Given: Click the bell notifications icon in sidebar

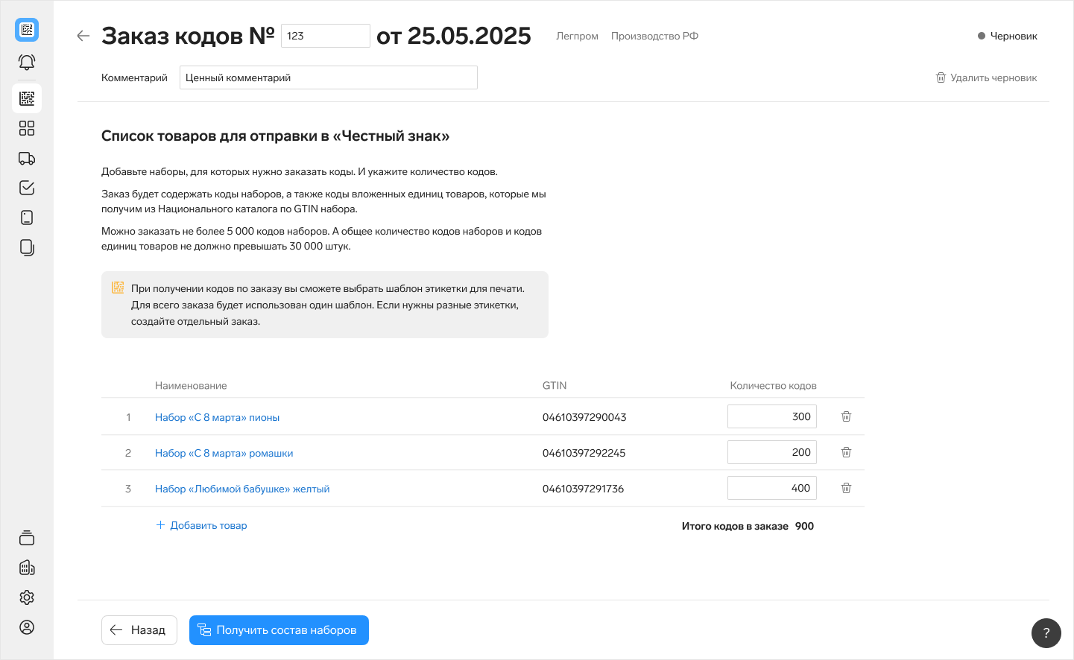Looking at the screenshot, I should tap(27, 63).
